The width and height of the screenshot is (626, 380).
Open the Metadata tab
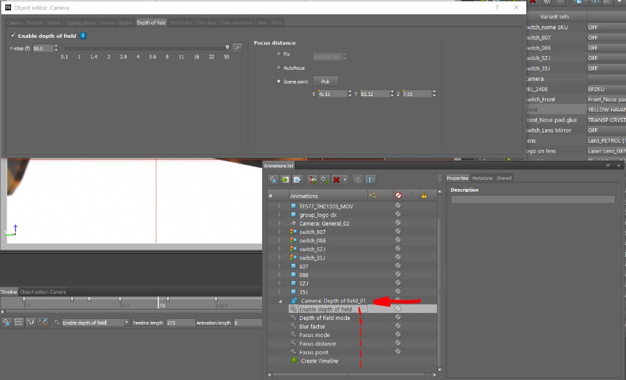(x=482, y=178)
